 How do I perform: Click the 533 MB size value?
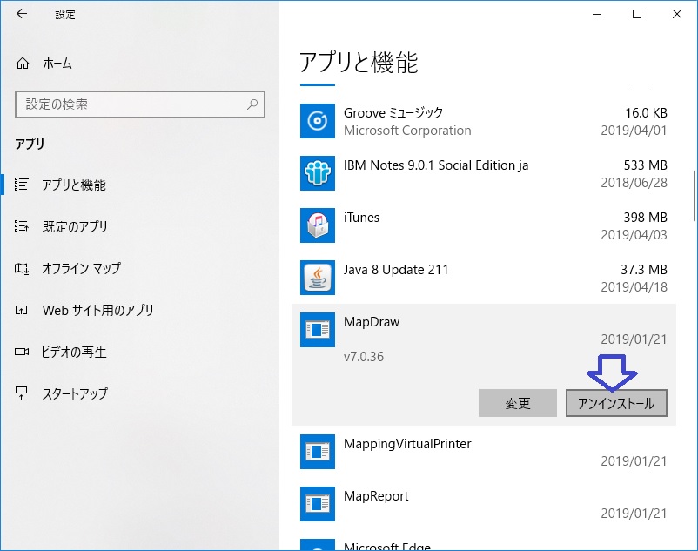click(646, 165)
